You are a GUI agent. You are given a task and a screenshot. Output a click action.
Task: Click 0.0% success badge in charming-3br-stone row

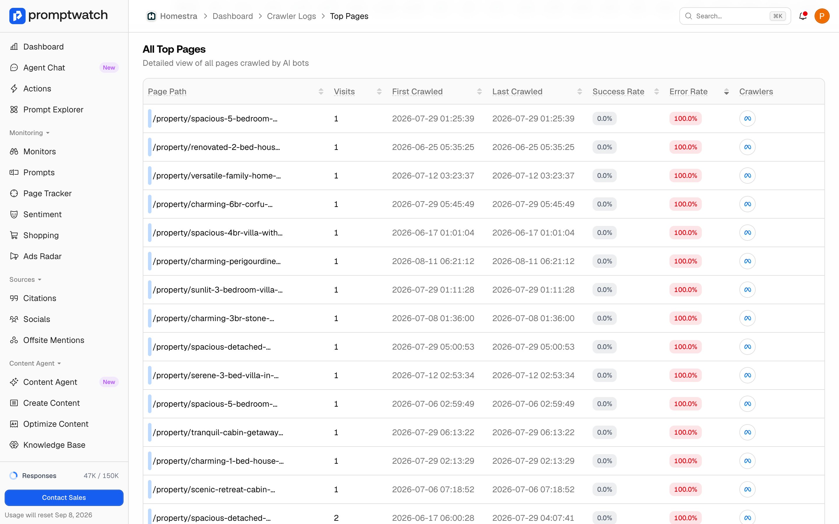click(604, 318)
